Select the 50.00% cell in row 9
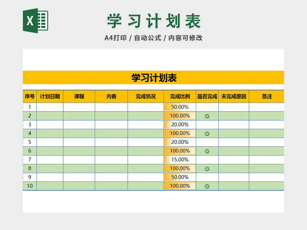Viewport: 307px width, 230px height. pyautogui.click(x=180, y=177)
